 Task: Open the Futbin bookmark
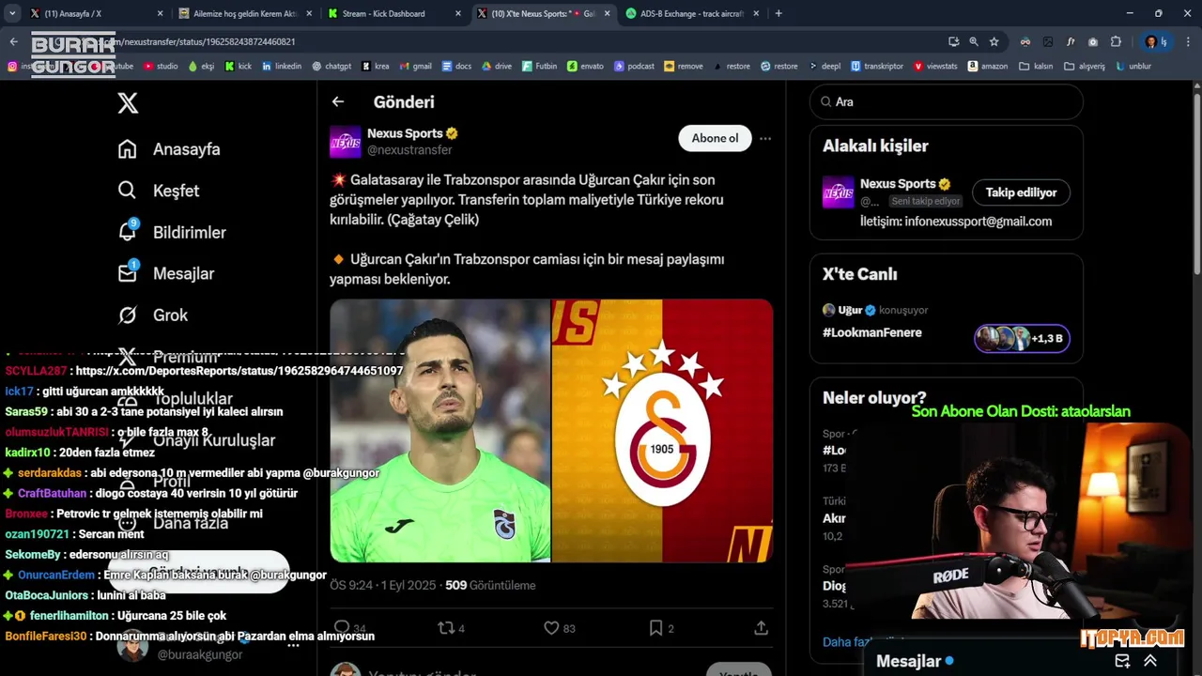click(x=539, y=67)
